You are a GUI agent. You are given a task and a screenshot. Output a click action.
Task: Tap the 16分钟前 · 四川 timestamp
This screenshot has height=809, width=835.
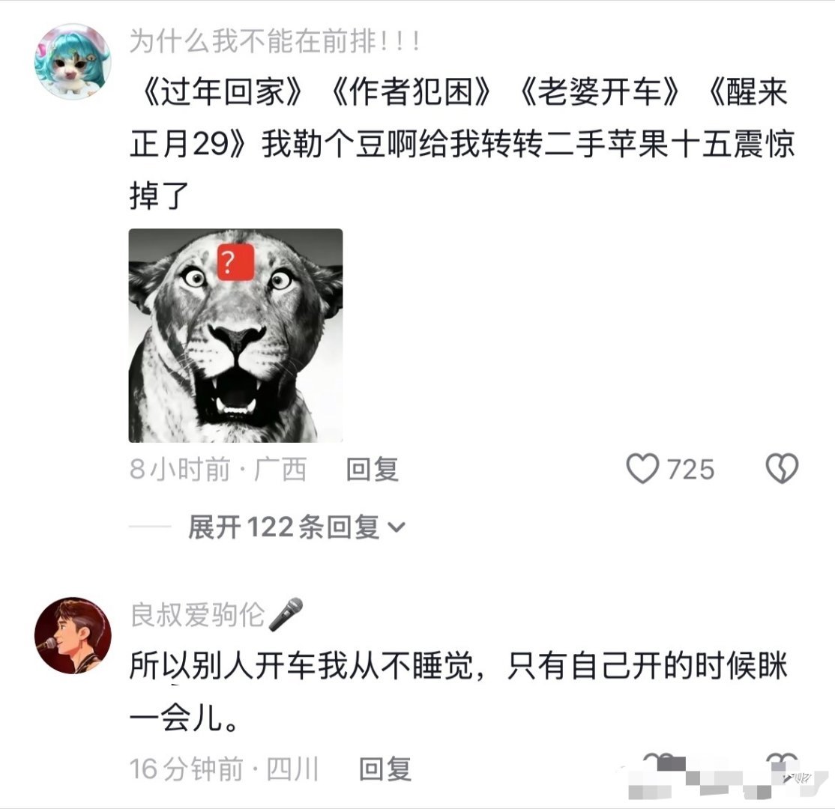tap(224, 769)
